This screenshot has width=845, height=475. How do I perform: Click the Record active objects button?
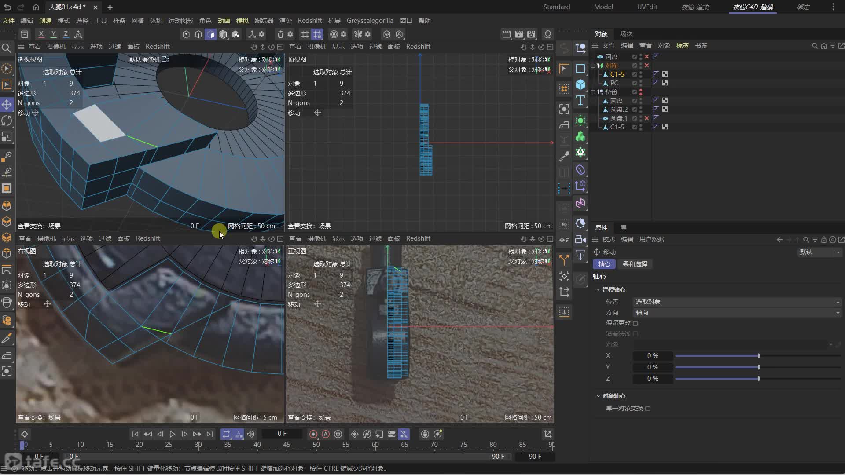[313, 434]
